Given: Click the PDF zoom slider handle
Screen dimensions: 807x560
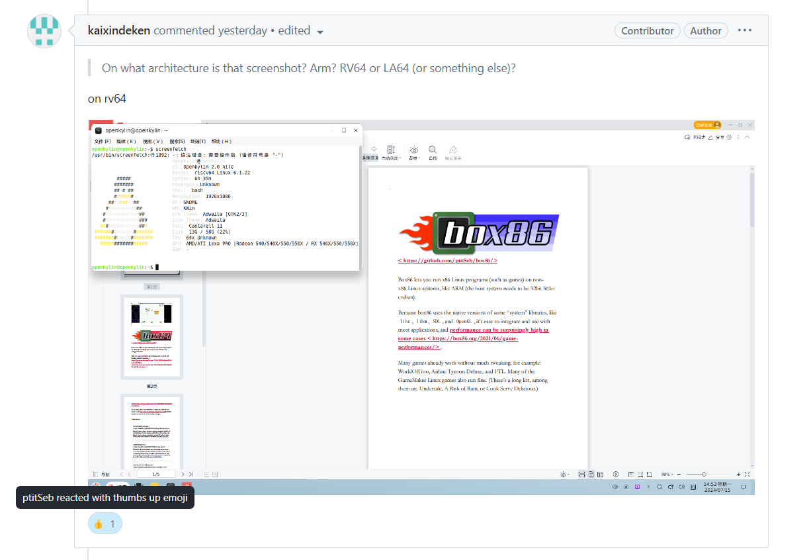Looking at the screenshot, I should [x=704, y=474].
